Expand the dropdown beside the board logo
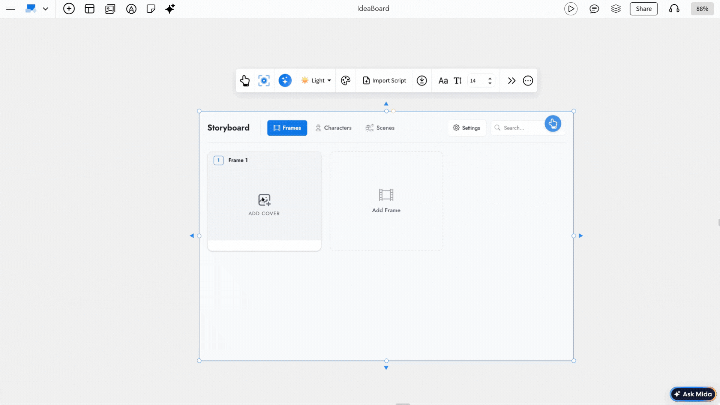The height and width of the screenshot is (405, 720). 45,9
